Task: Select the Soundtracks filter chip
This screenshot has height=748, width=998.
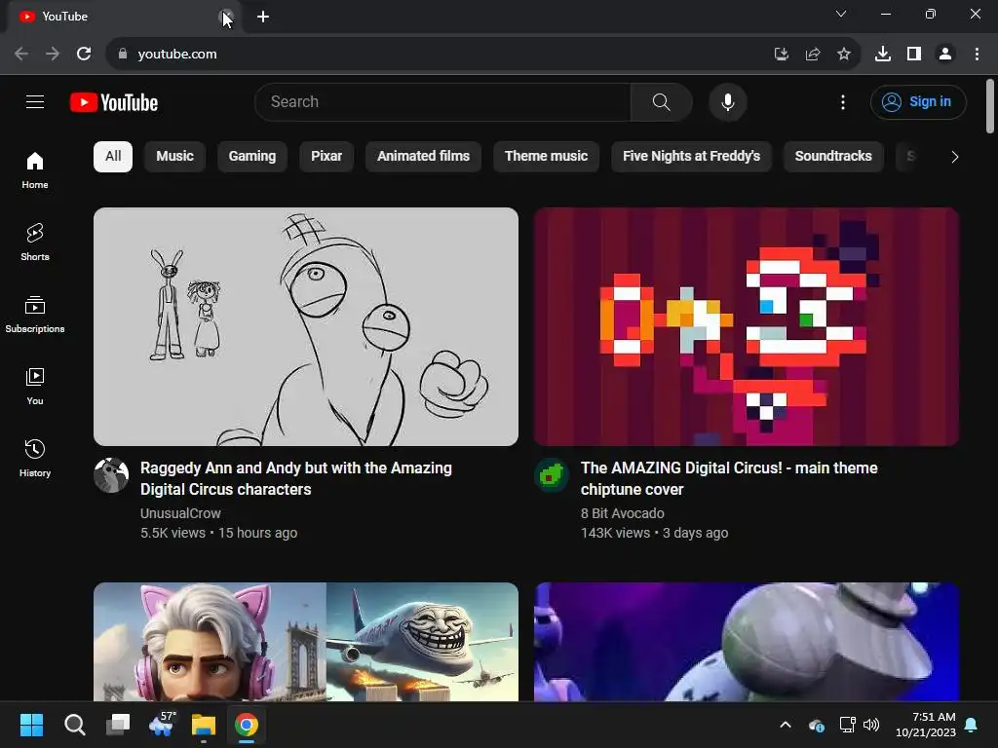Action: pos(833,157)
